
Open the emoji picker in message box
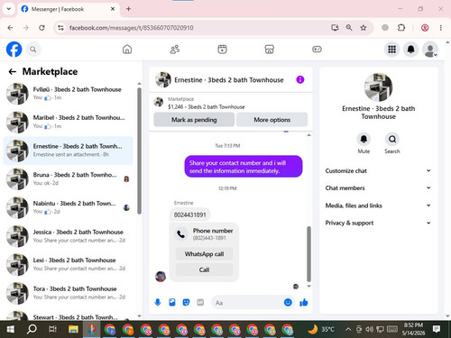click(288, 302)
